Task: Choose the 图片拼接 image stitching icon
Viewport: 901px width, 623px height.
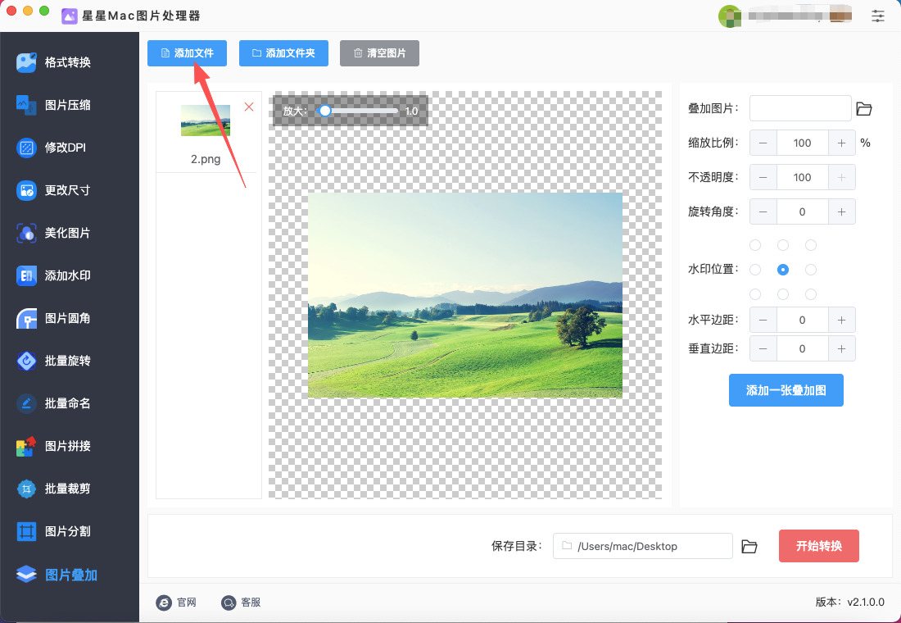Action: (x=26, y=446)
